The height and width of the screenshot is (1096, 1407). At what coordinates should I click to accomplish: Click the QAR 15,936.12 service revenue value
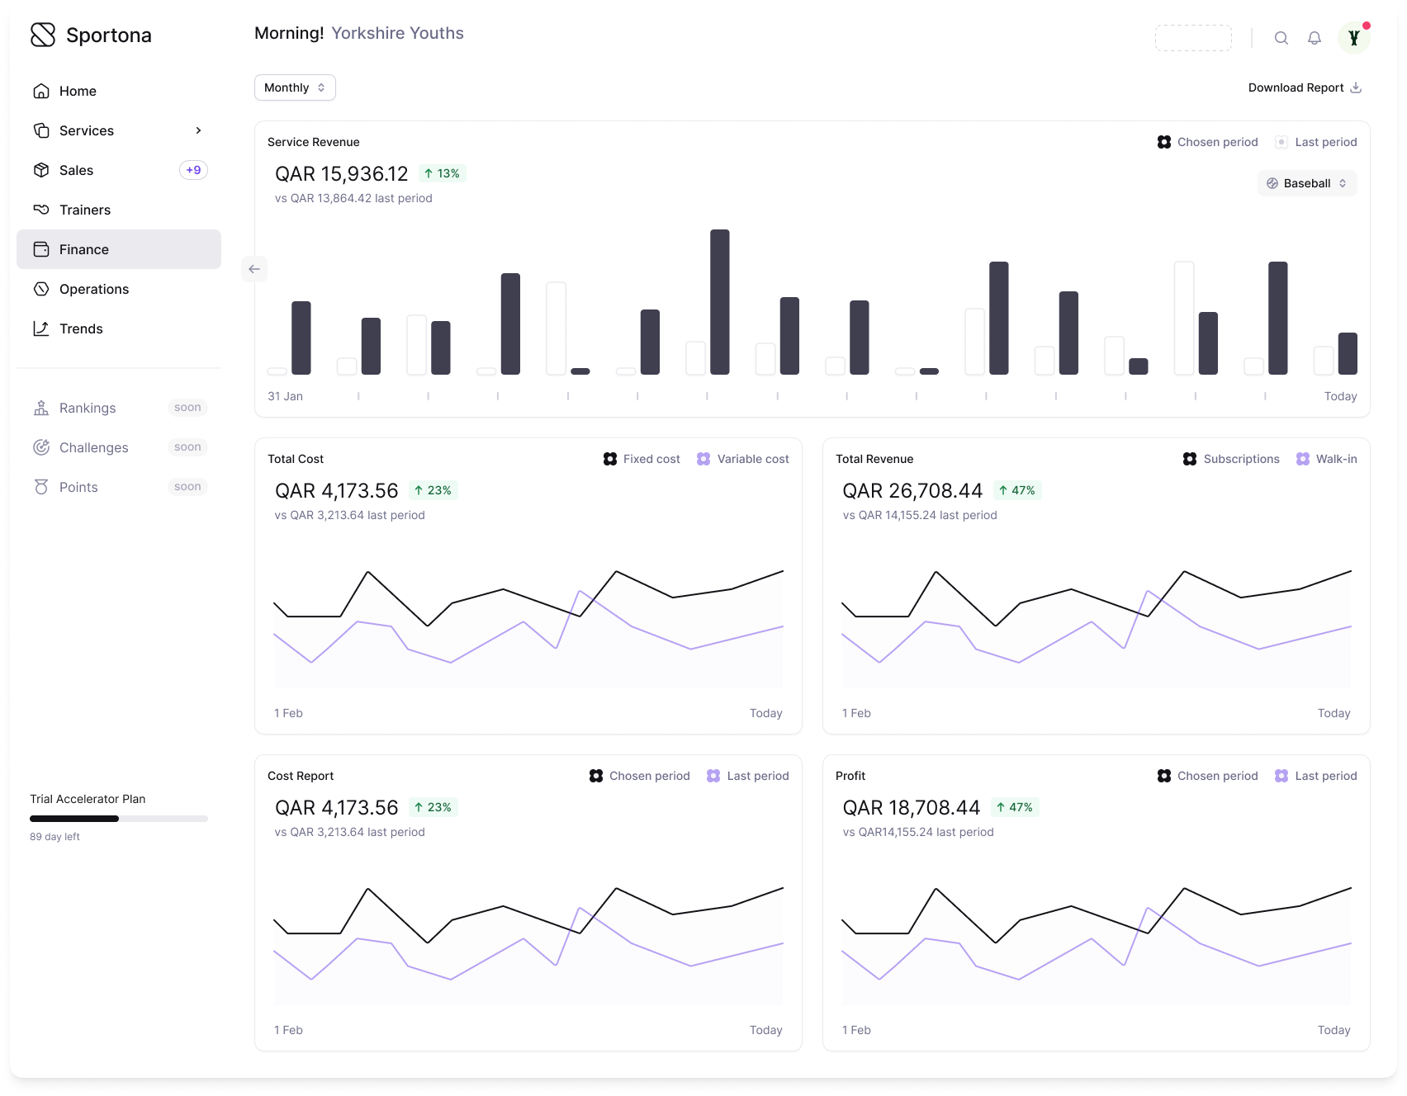pos(342,174)
